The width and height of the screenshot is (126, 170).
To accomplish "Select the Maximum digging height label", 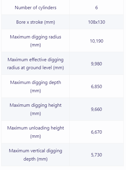I will (35, 109).
